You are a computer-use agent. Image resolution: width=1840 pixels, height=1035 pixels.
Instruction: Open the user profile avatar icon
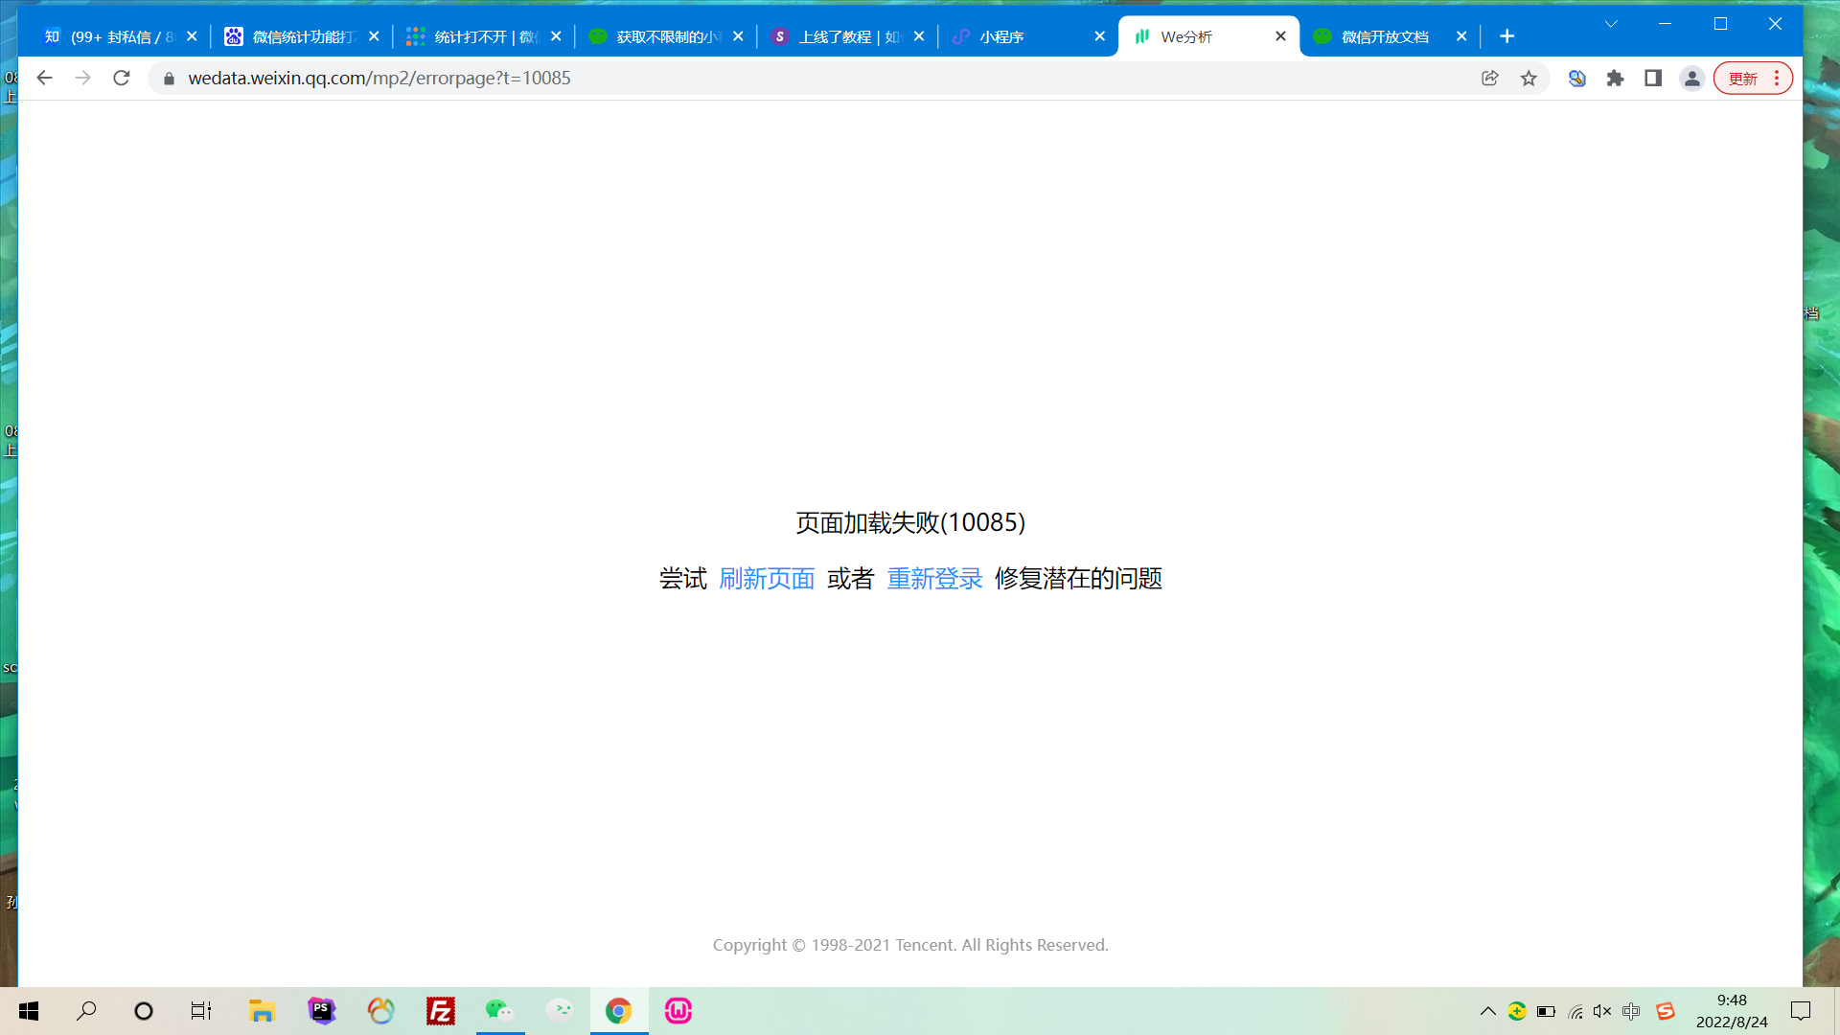pyautogui.click(x=1692, y=79)
